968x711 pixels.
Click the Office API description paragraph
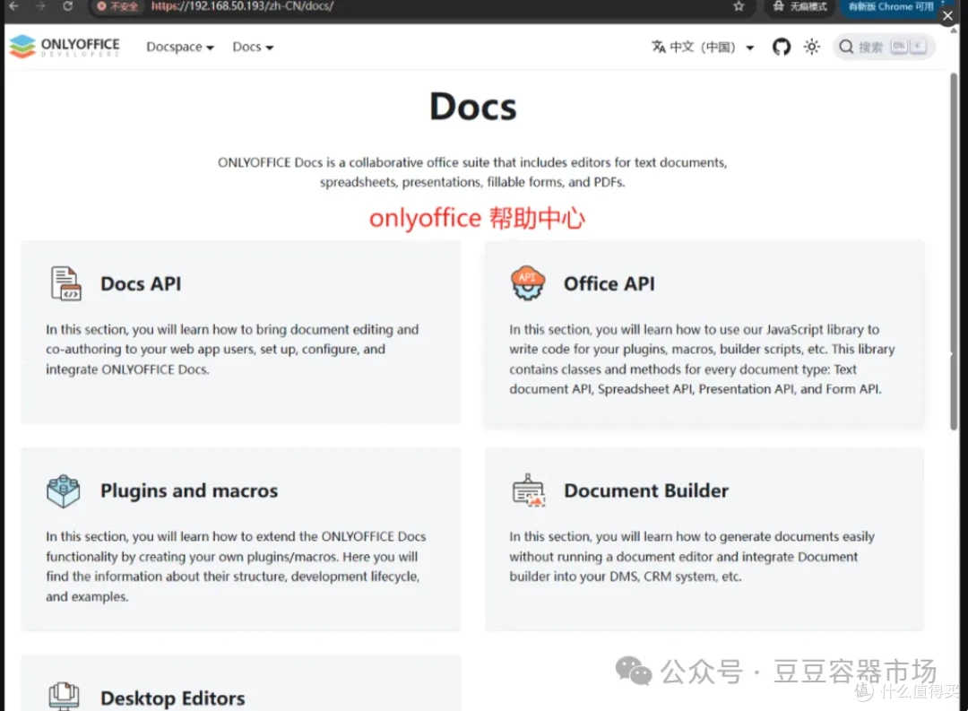click(702, 359)
